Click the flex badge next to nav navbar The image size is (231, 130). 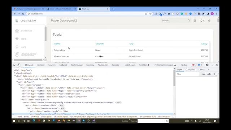pos(119,103)
